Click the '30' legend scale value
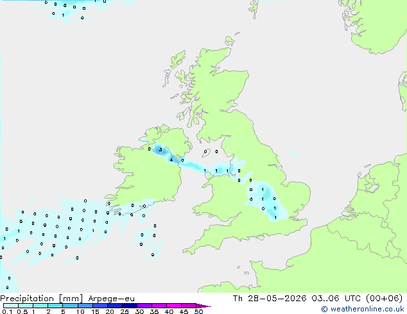The width and height of the screenshot is (407, 314). (x=139, y=311)
